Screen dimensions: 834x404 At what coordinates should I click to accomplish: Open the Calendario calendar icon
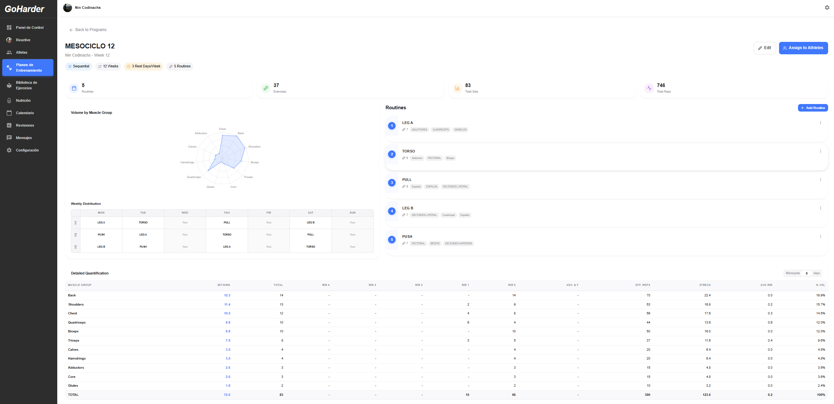9,113
